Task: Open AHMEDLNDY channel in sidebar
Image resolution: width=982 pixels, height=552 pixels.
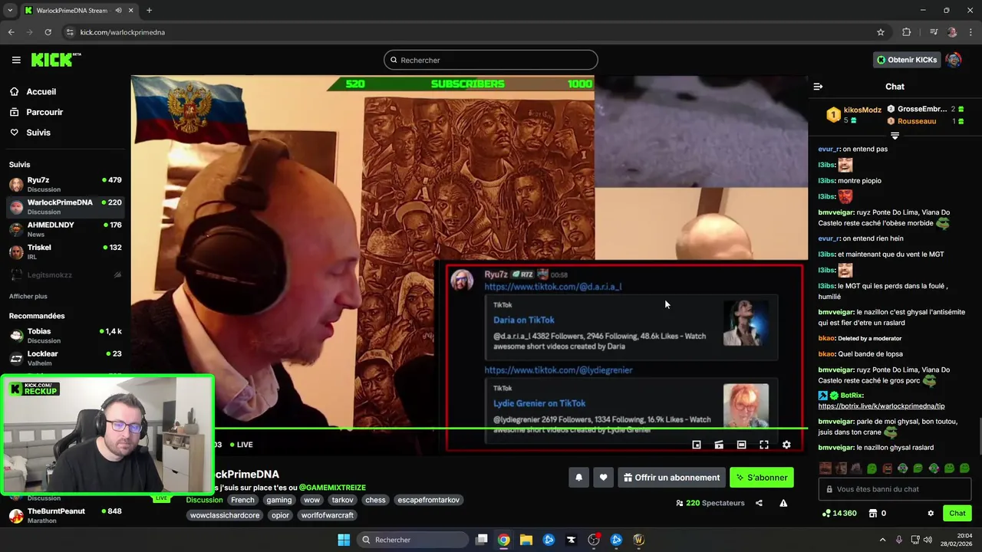Action: tap(65, 229)
